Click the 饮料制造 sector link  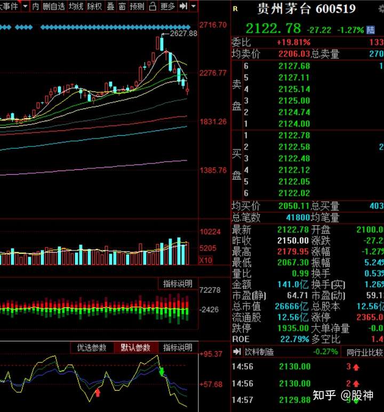coord(259,352)
